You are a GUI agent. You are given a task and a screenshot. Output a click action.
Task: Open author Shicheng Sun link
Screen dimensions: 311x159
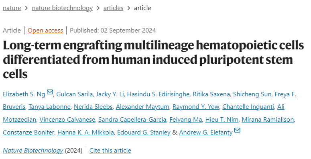tap(252, 94)
